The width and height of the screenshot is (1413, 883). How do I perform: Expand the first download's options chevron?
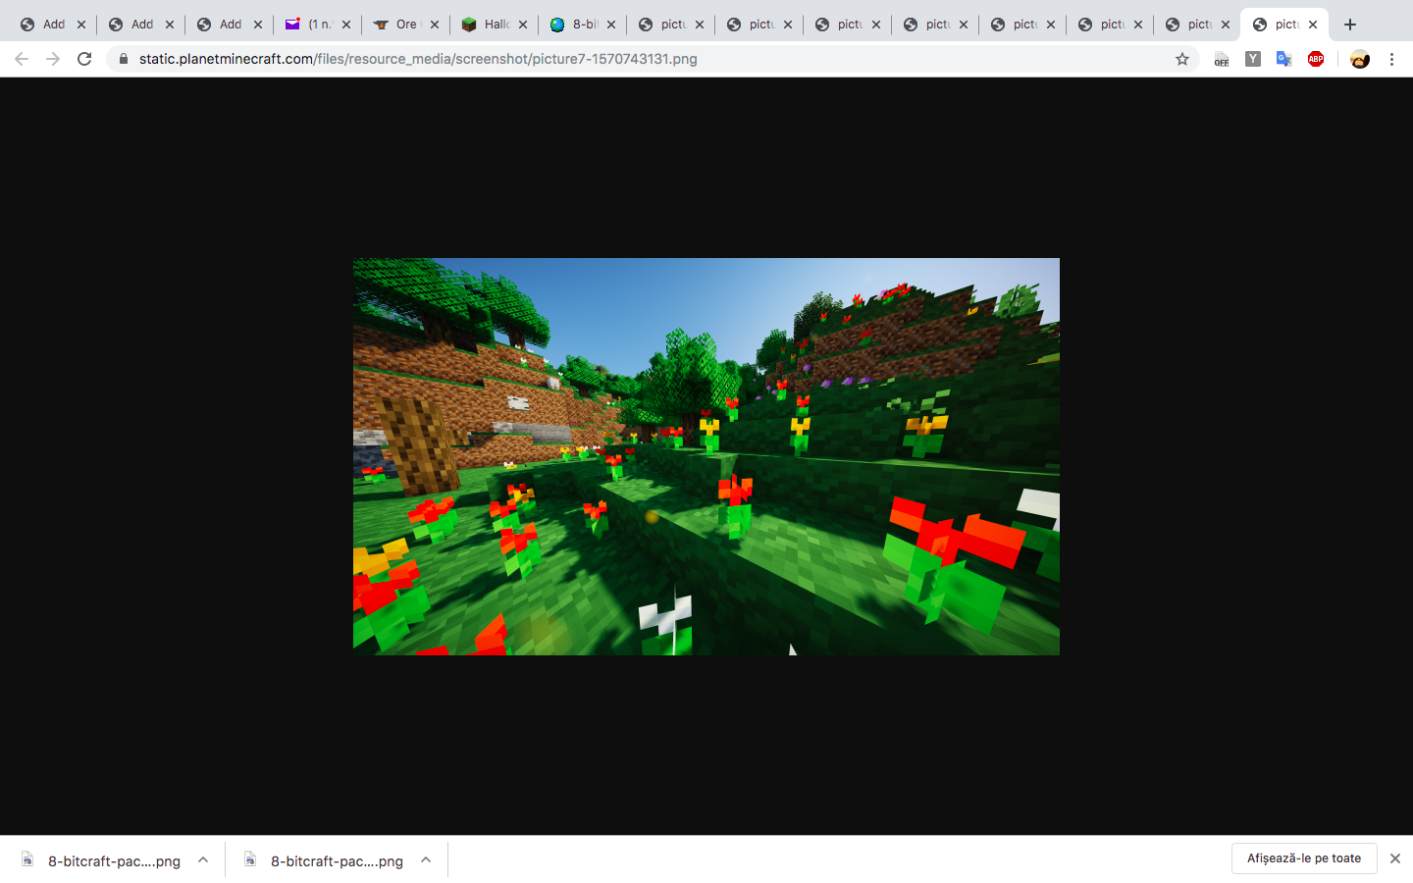tap(203, 859)
